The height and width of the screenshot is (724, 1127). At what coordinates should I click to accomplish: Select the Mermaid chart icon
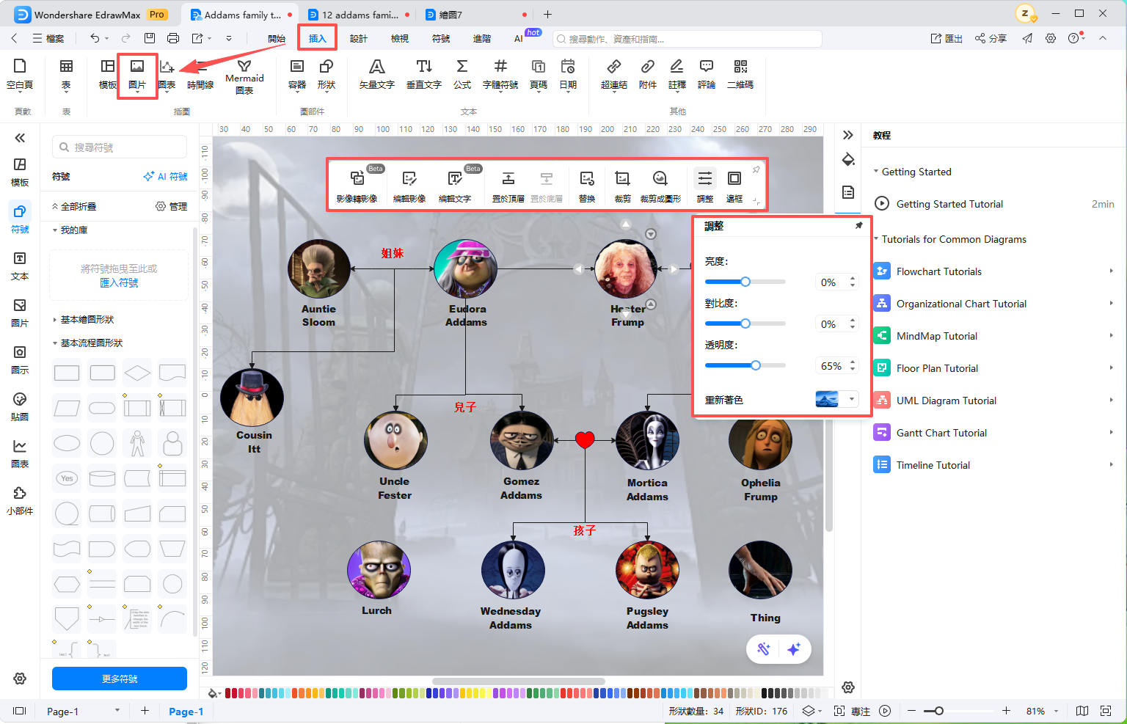[244, 66]
